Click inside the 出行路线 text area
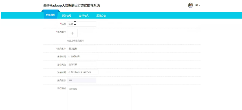 click(99, 98)
